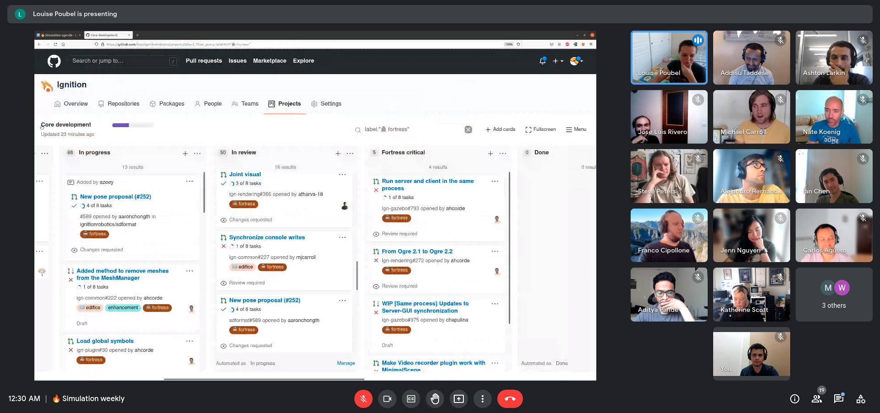
Task: Open the GitHub user avatar dropdown
Action: [576, 61]
